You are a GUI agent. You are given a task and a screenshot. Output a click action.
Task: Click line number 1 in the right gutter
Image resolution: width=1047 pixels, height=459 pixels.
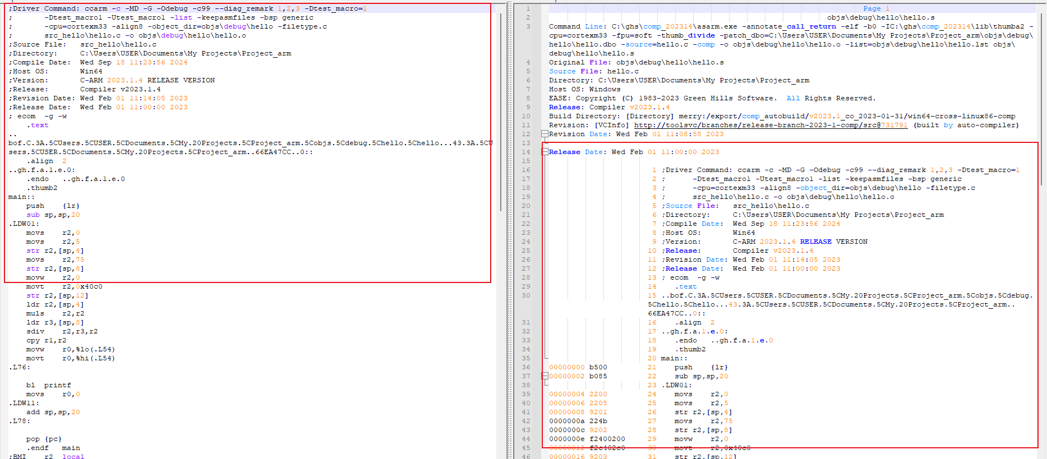528,8
